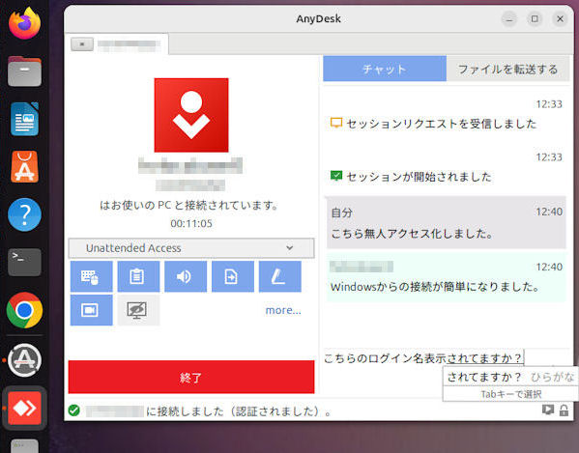Open Software Updater from the dock
This screenshot has width=579, height=453.
coord(24,360)
